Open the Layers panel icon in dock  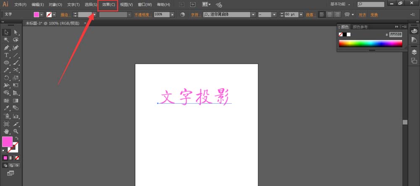[414, 52]
